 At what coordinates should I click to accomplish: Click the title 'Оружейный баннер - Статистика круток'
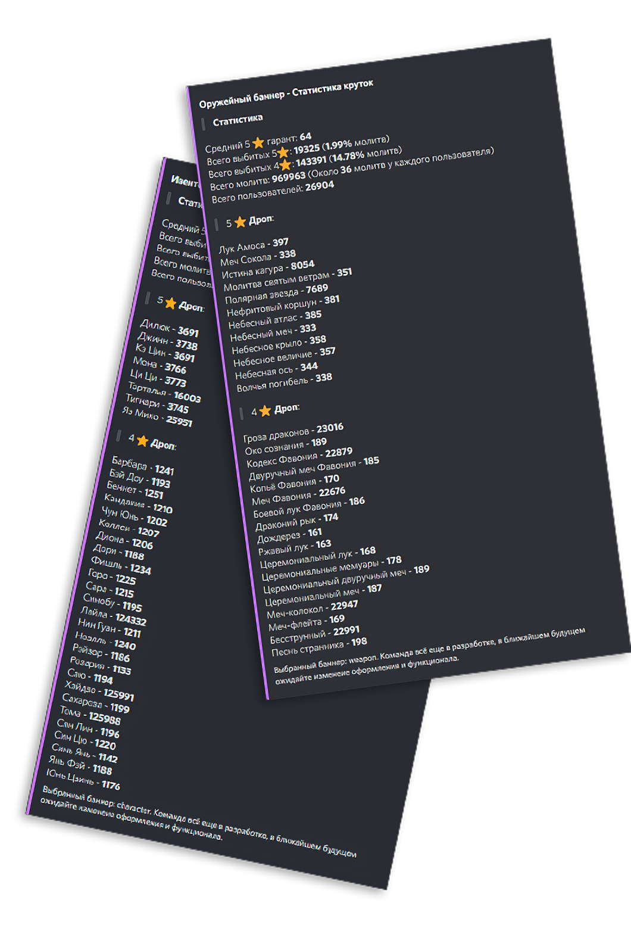tap(286, 94)
